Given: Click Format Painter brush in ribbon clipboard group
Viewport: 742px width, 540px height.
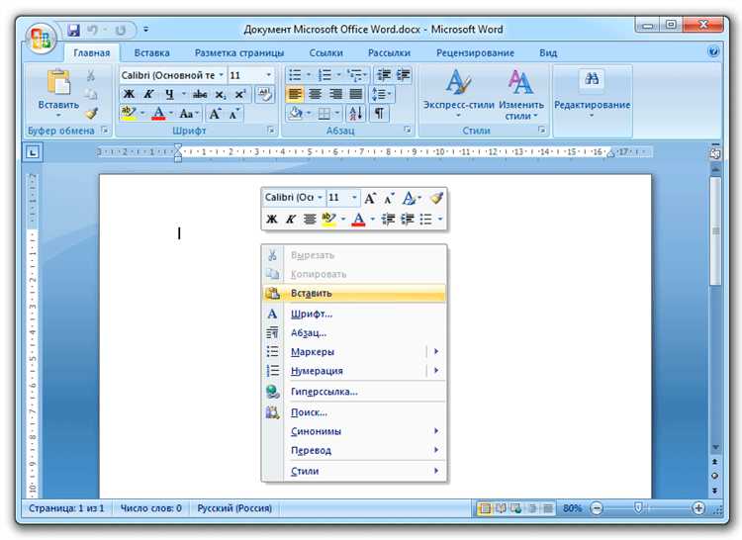Looking at the screenshot, I should coord(91,114).
